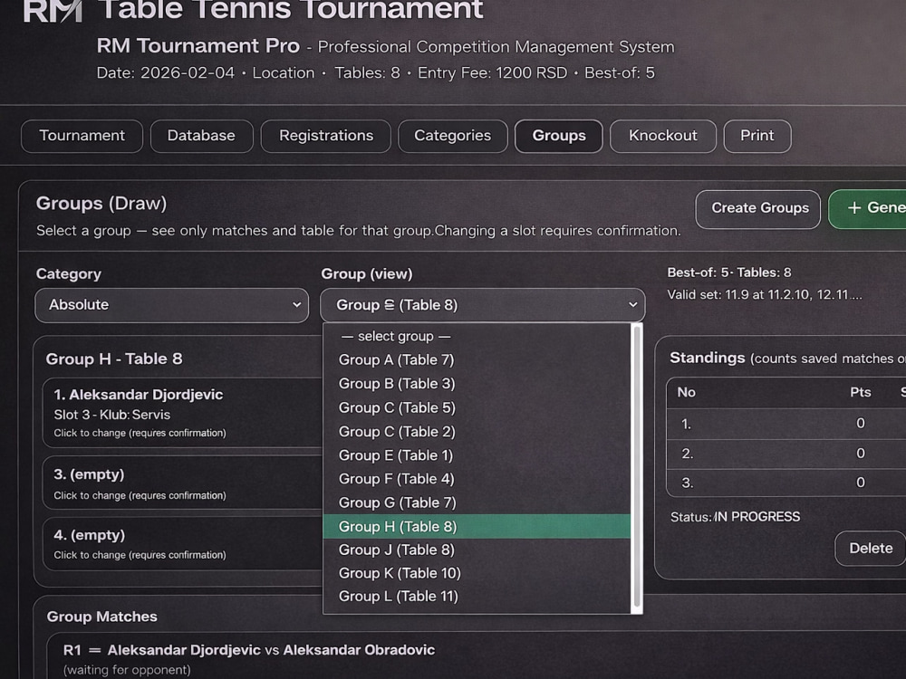Click the 'Group Matches' heading

pyautogui.click(x=101, y=617)
